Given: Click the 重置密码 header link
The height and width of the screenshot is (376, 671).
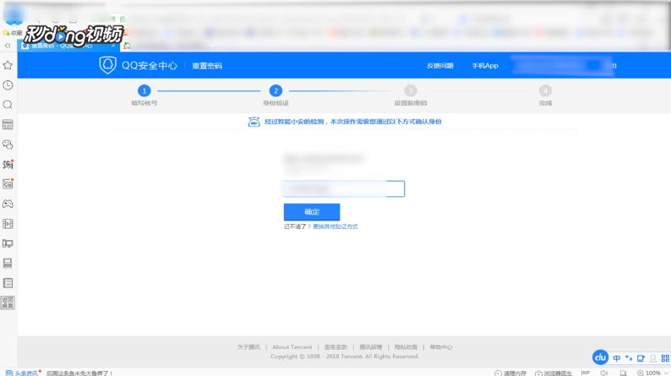Looking at the screenshot, I should 207,66.
